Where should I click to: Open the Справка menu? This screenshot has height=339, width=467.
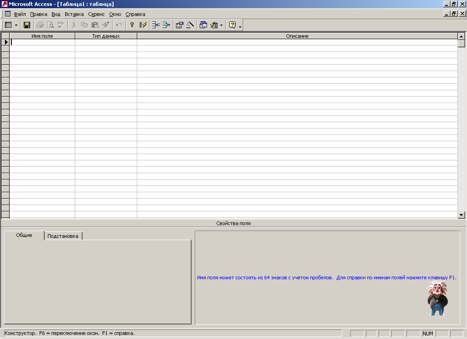[x=135, y=14]
